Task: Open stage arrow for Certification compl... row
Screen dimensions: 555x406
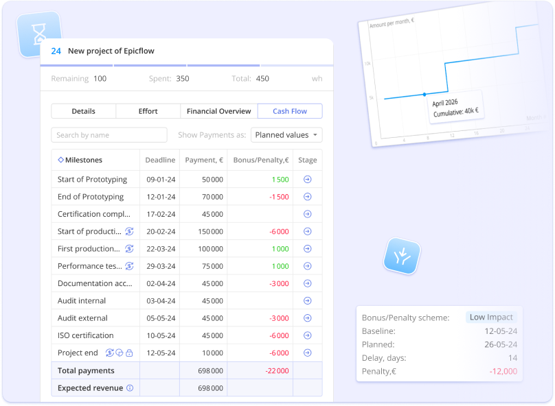Action: point(307,214)
